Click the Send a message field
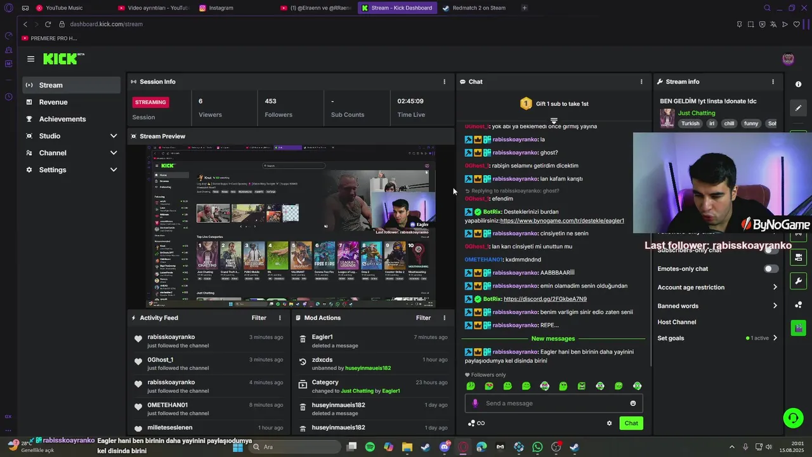This screenshot has width=812, height=457. coord(554,403)
